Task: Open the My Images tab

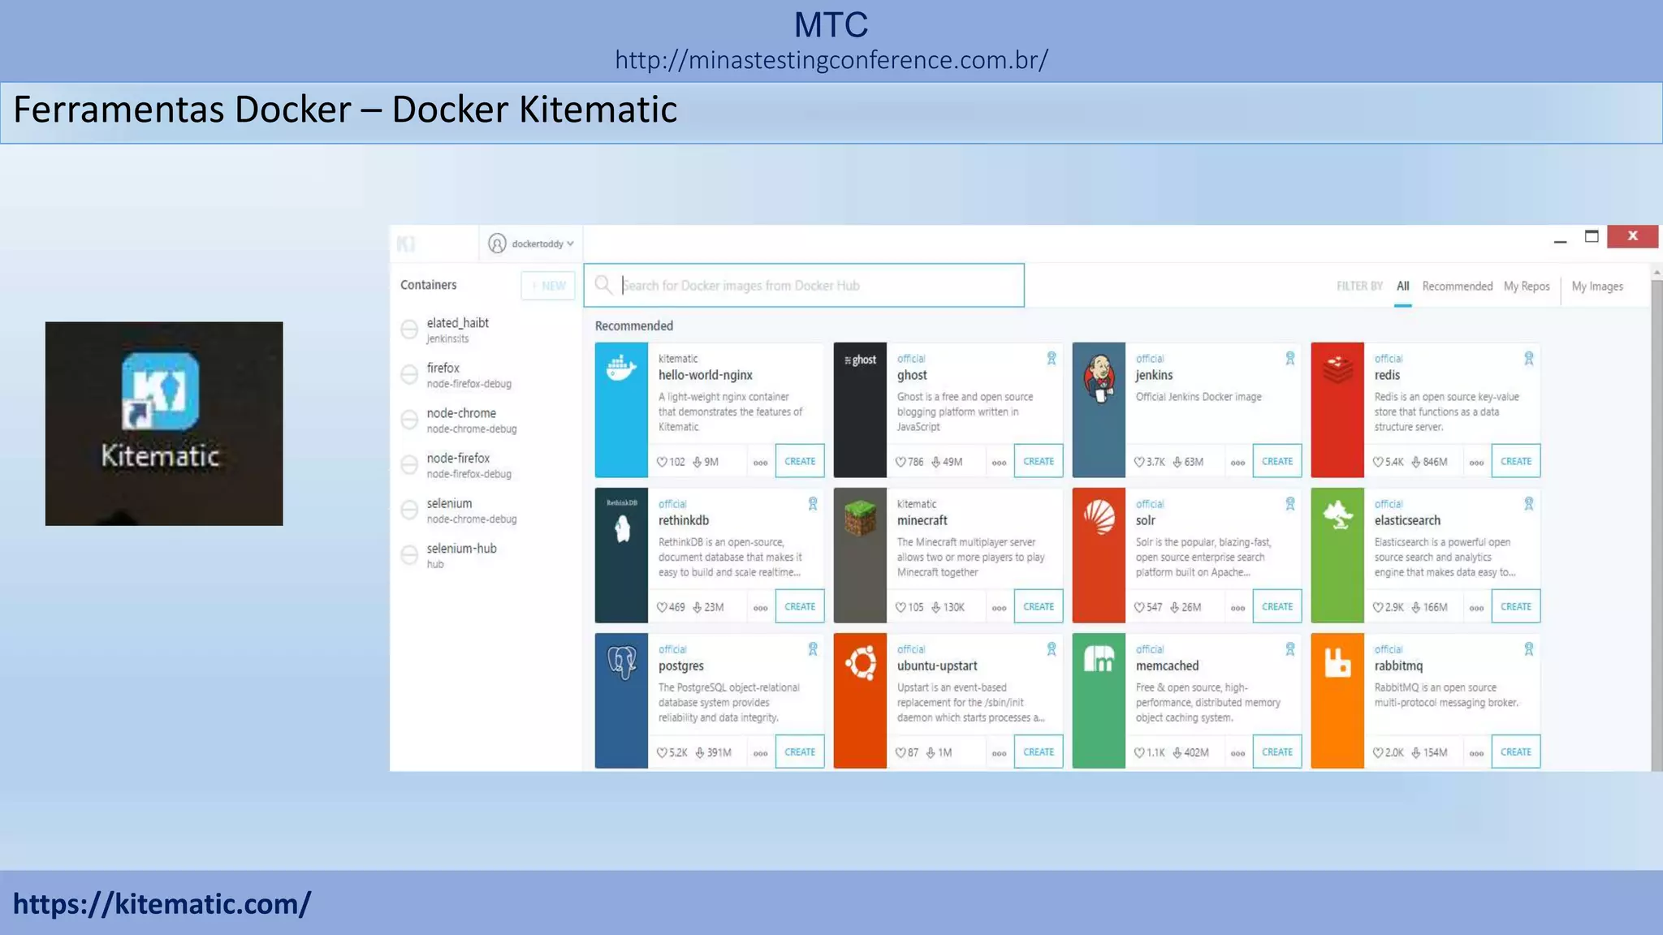Action: pos(1597,287)
